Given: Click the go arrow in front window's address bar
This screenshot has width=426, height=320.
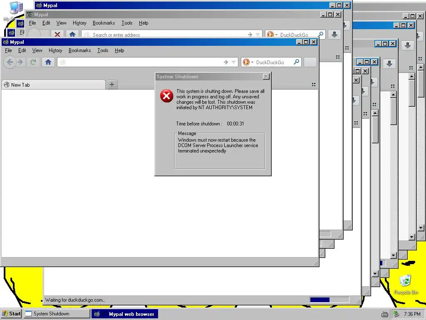Looking at the screenshot, I should click(x=225, y=62).
